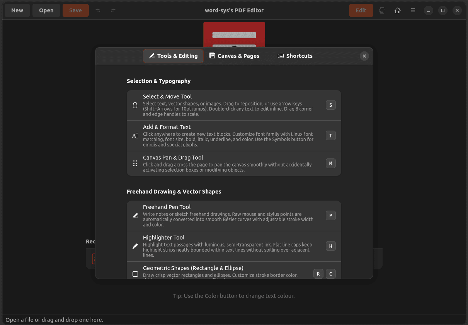Screen dimensions: 468x325
Task: Click the square icon beside Geometric Shapes
Action: pos(135,274)
